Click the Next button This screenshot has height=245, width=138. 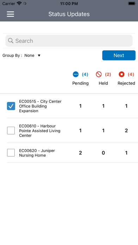point(119,55)
